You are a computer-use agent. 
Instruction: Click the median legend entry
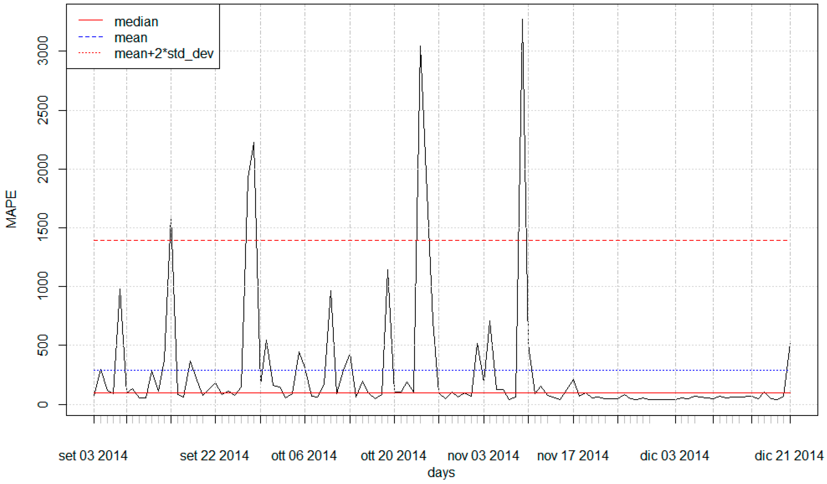pyautogui.click(x=136, y=22)
